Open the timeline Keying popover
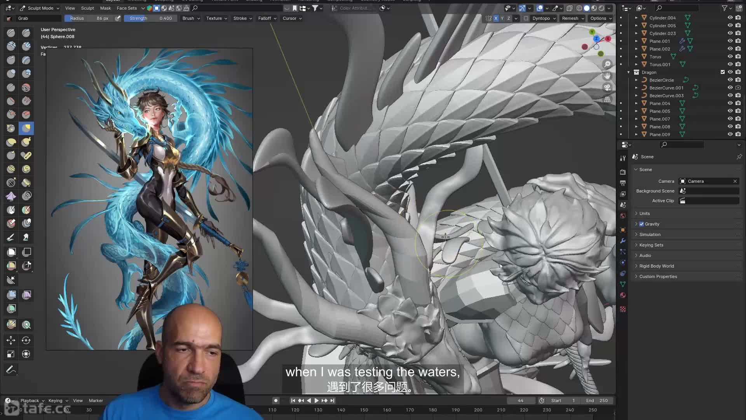The height and width of the screenshot is (420, 746). click(58, 401)
